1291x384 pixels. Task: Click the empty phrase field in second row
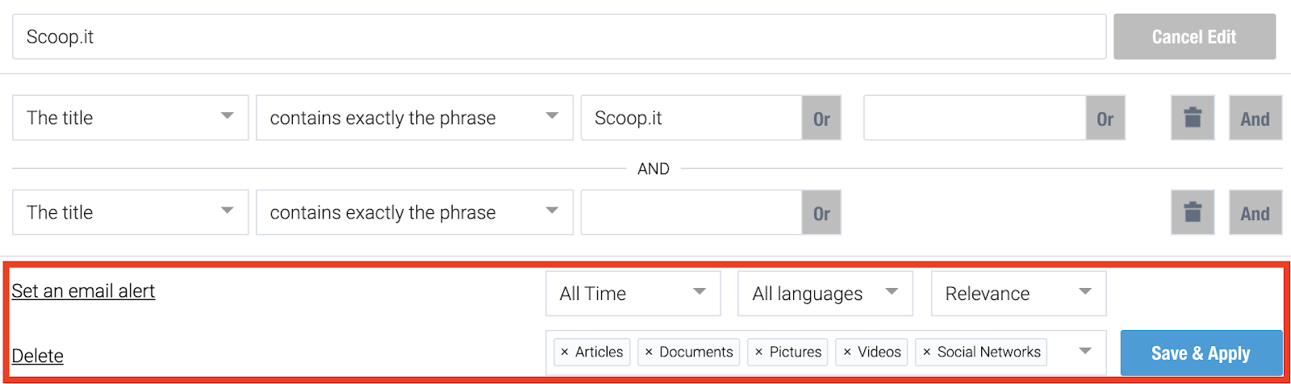691,213
